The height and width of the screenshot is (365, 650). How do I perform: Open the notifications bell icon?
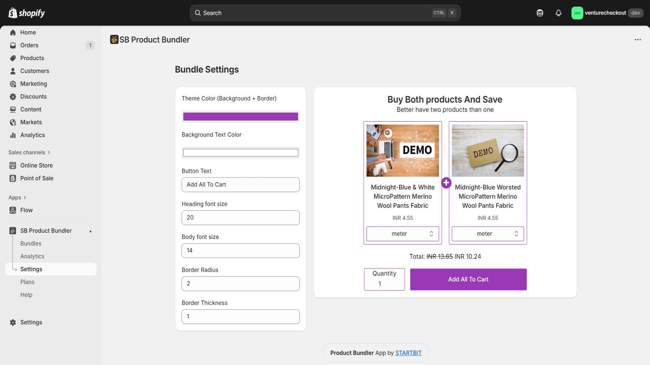(559, 13)
